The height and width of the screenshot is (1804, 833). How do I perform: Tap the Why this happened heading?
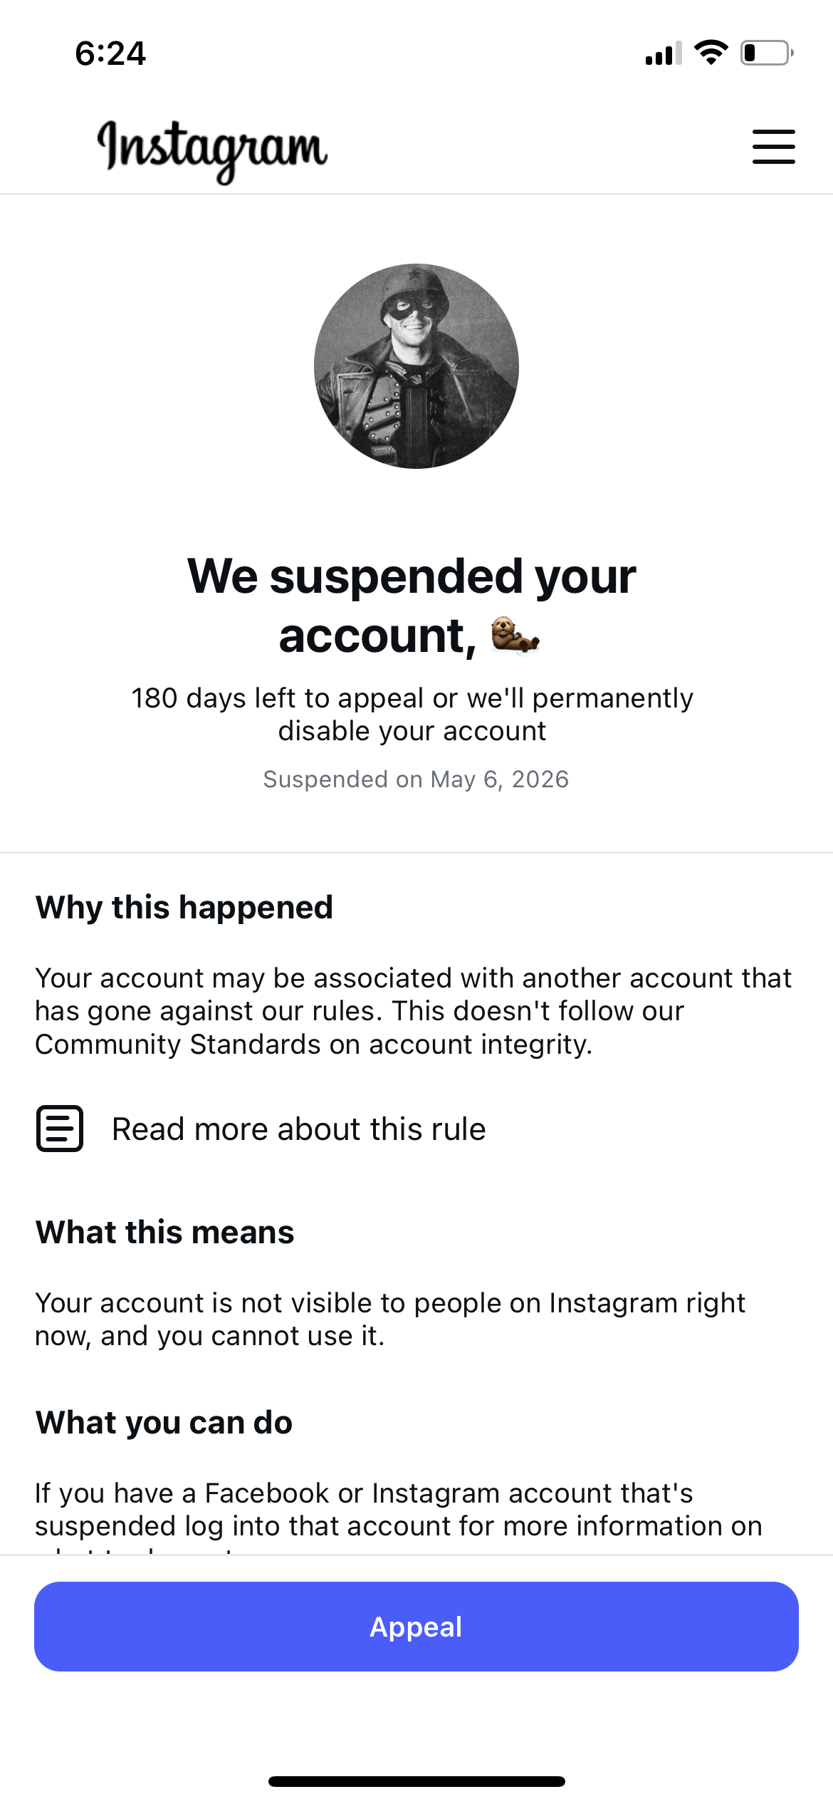point(184,908)
